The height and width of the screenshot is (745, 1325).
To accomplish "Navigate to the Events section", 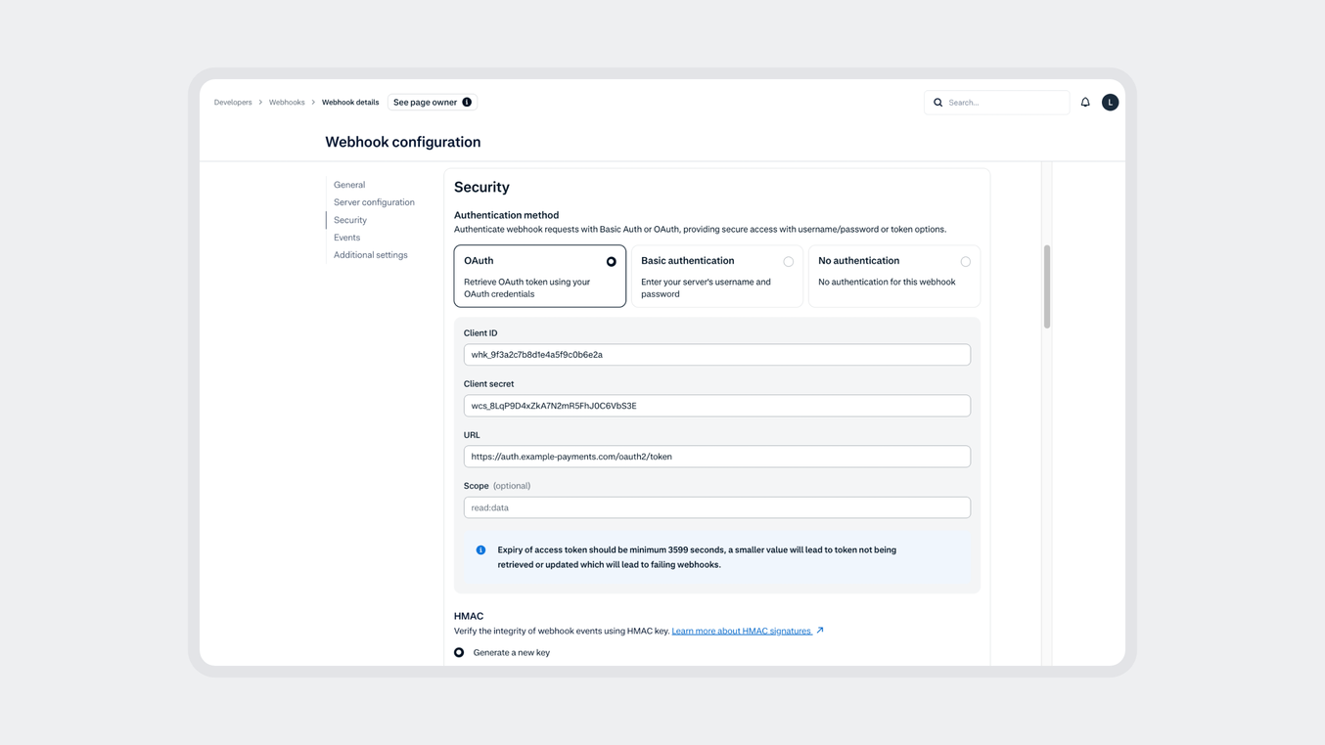I will 346,237.
